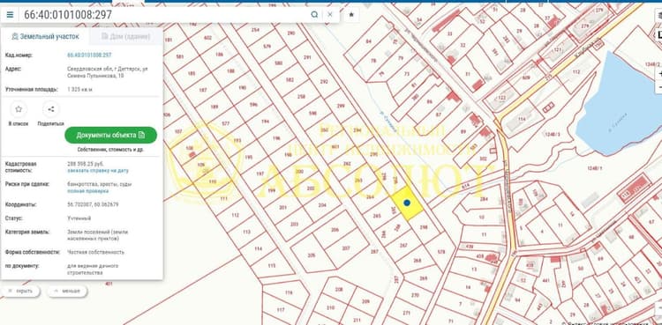Click map parcel labeled 203
This screenshot has height=325, width=662.
(x=294, y=224)
